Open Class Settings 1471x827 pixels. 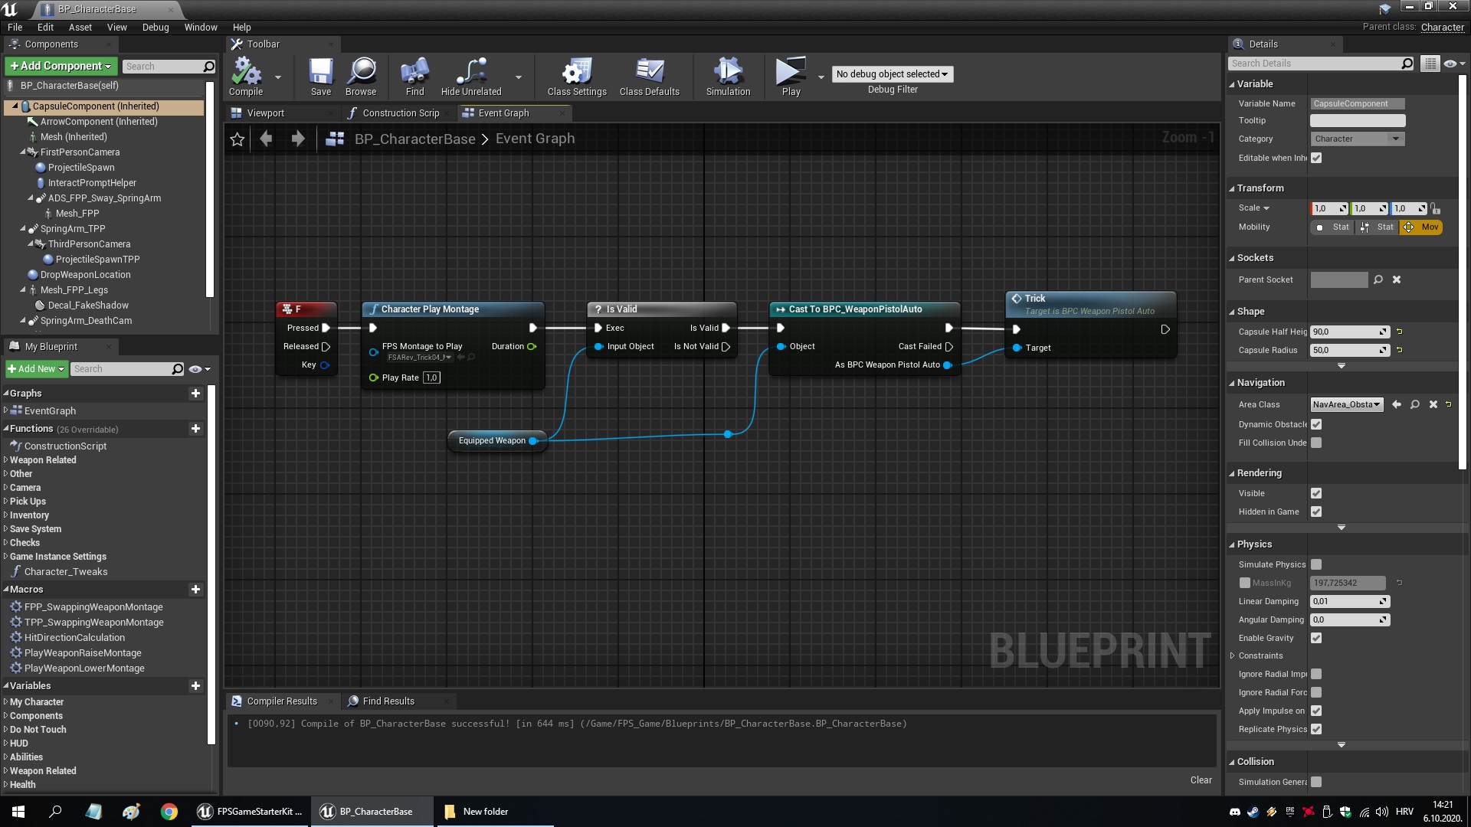[575, 74]
